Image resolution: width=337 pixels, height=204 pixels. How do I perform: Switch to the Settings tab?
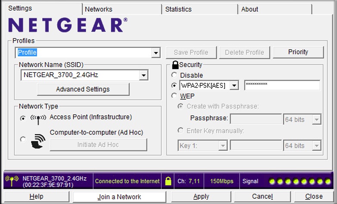click(43, 8)
